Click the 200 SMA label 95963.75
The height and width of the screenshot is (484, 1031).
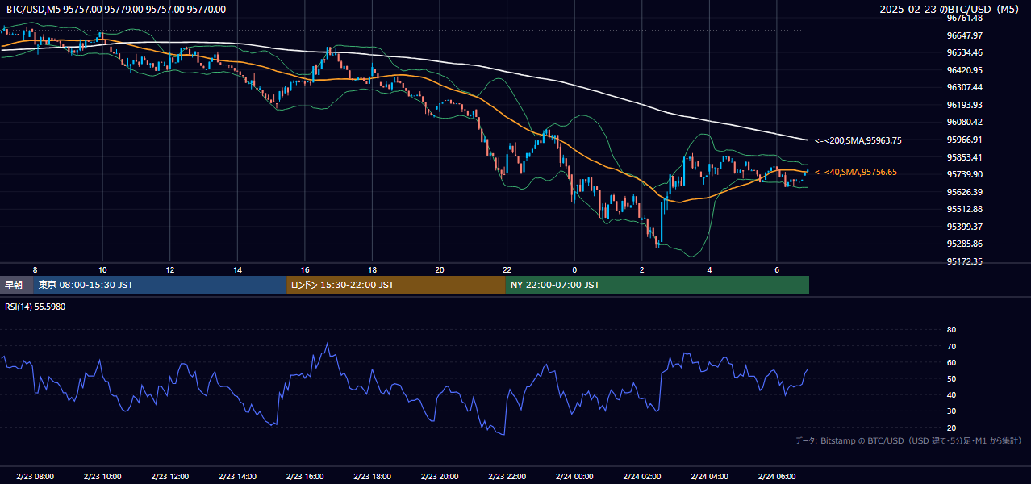858,140
